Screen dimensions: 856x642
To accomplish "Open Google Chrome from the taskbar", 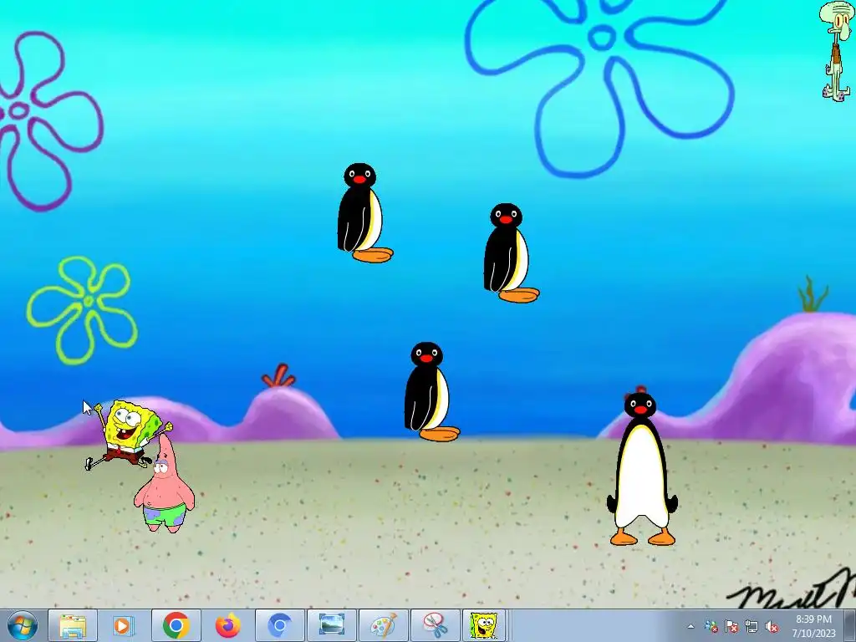I will [176, 625].
